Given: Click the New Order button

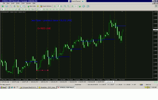Looking at the screenshot, I should (32, 6).
